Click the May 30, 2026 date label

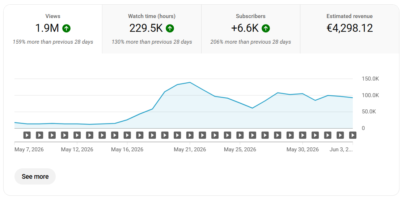[302, 150]
